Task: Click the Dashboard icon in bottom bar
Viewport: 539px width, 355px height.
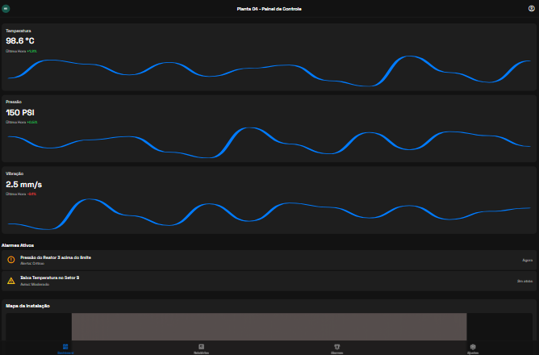Action: (66, 346)
